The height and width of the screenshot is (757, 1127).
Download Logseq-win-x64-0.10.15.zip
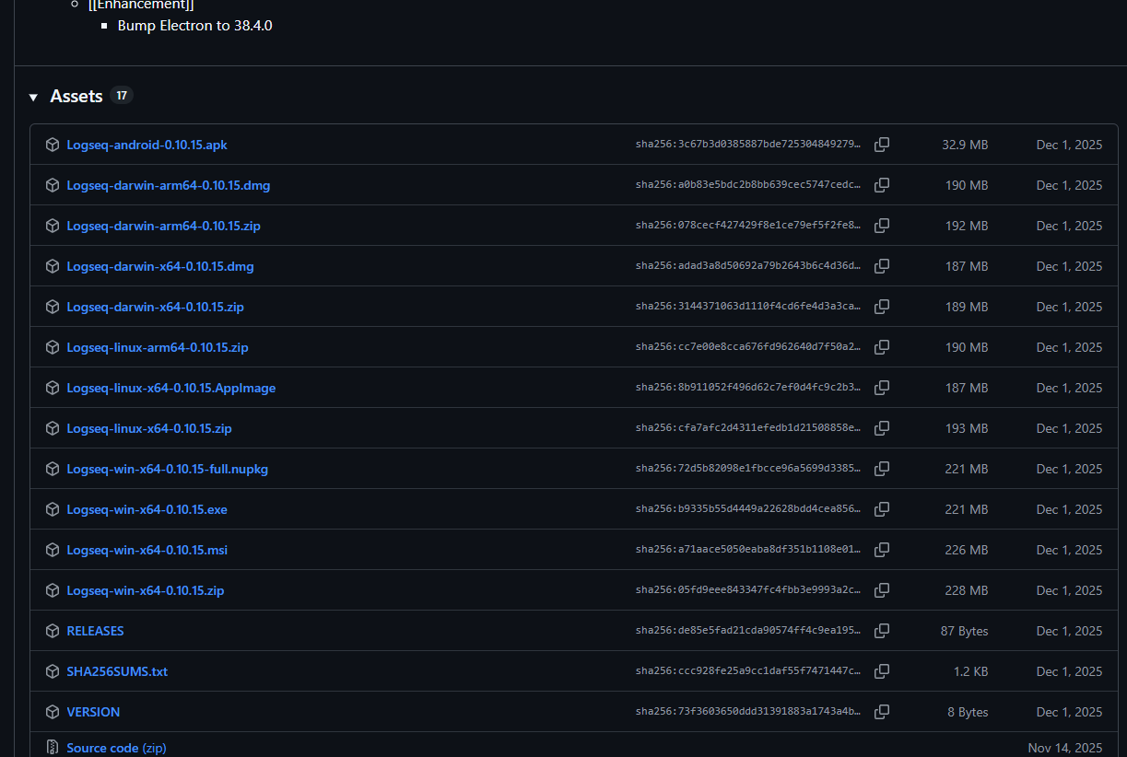(146, 590)
